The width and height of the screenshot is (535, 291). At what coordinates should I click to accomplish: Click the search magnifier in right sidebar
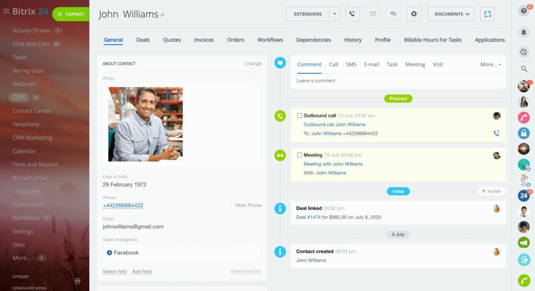524,69
